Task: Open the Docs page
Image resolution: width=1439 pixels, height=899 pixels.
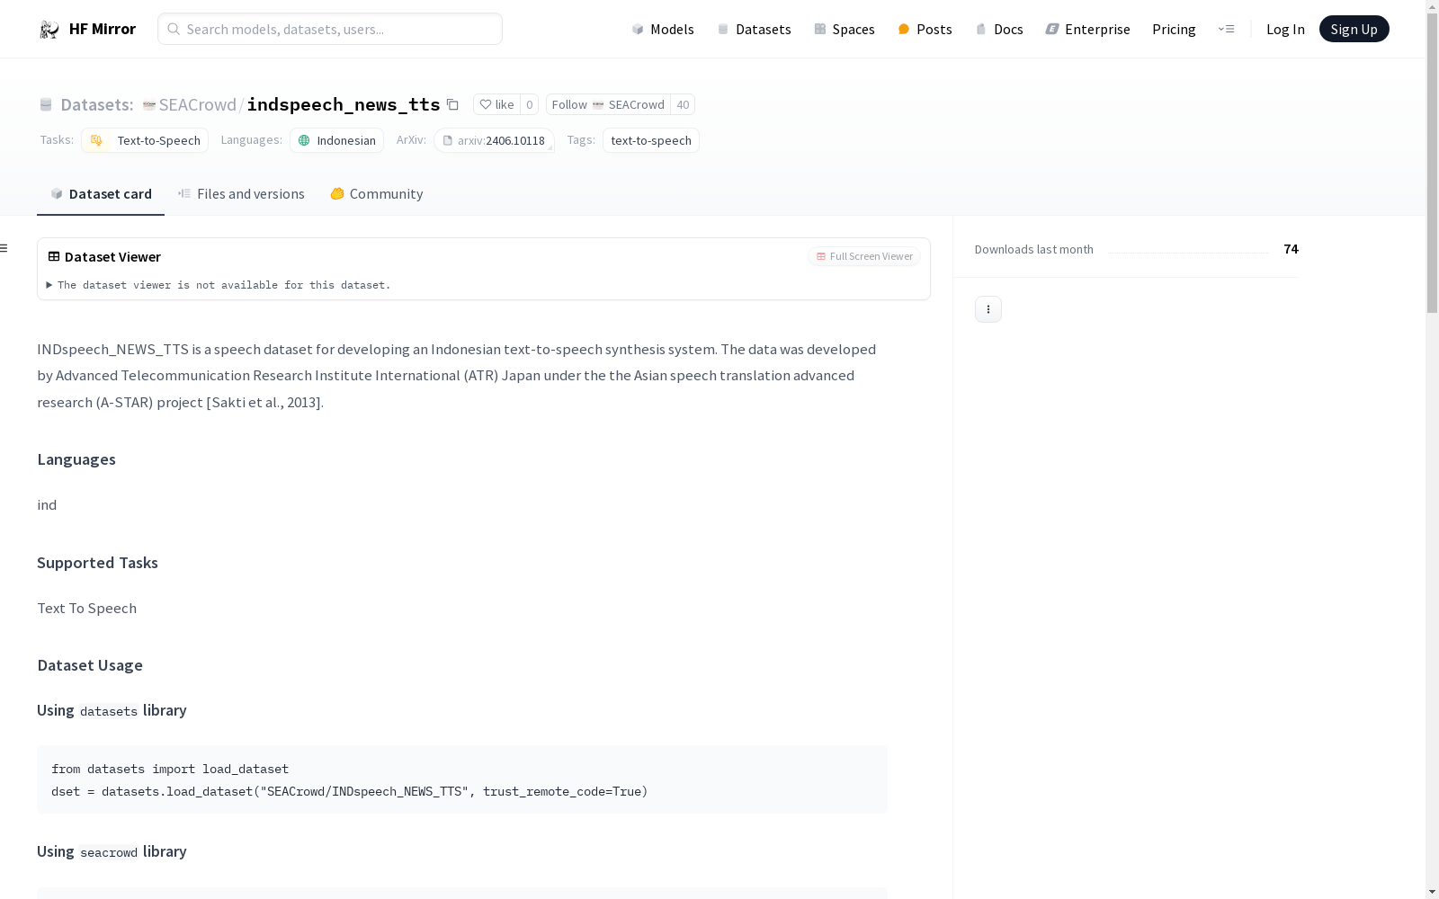Action: [999, 29]
